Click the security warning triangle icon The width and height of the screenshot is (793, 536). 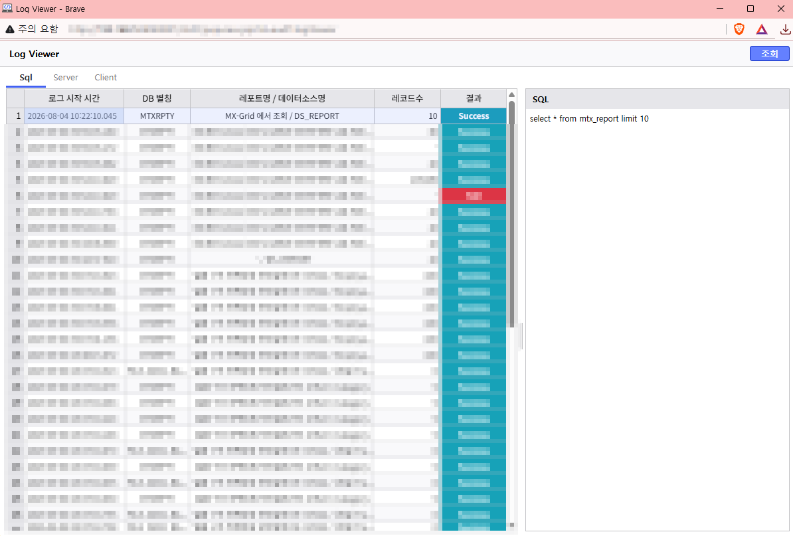coord(9,29)
